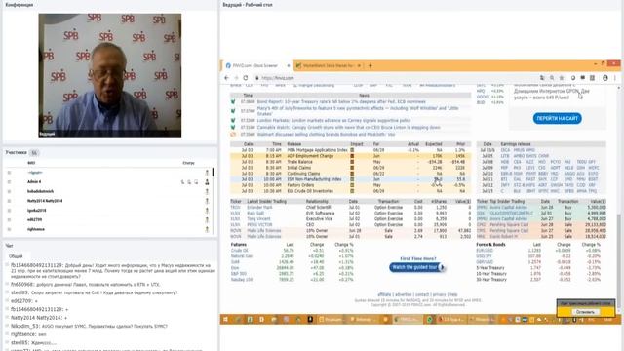Image resolution: width=624 pixels, height=351 pixels.
Task: Click the Crude Oil futures link
Action: tap(240, 251)
